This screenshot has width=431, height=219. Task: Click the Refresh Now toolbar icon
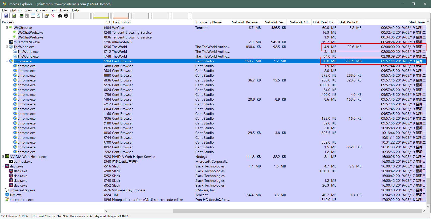tap(14, 16)
